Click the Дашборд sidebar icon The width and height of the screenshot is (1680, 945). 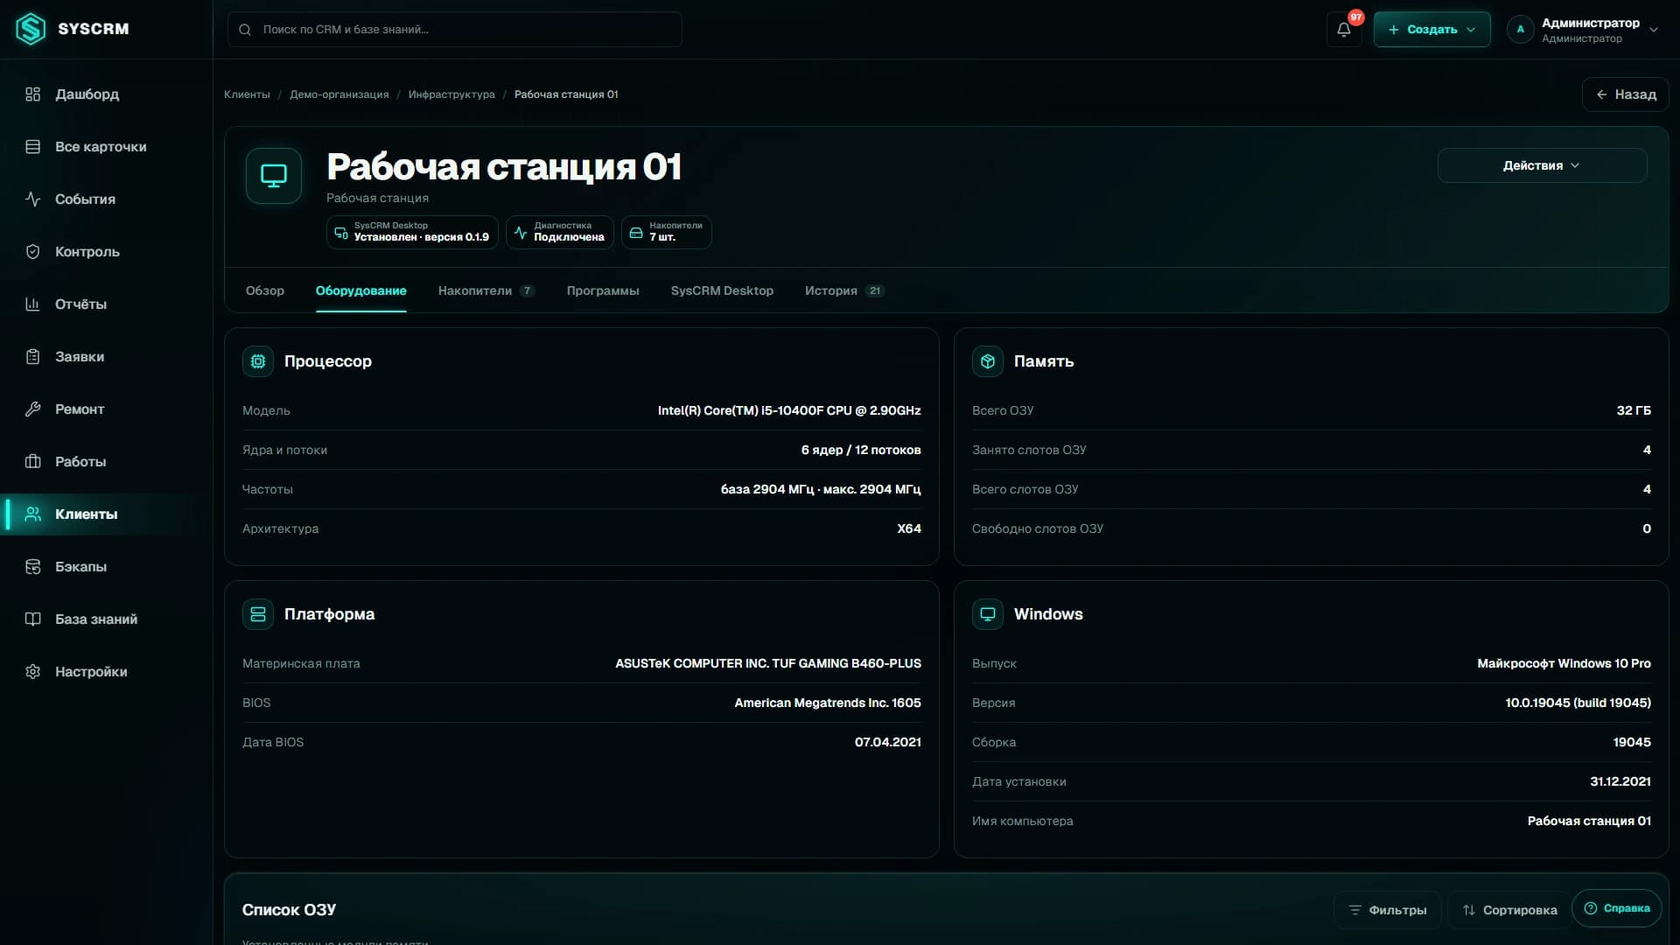[33, 94]
